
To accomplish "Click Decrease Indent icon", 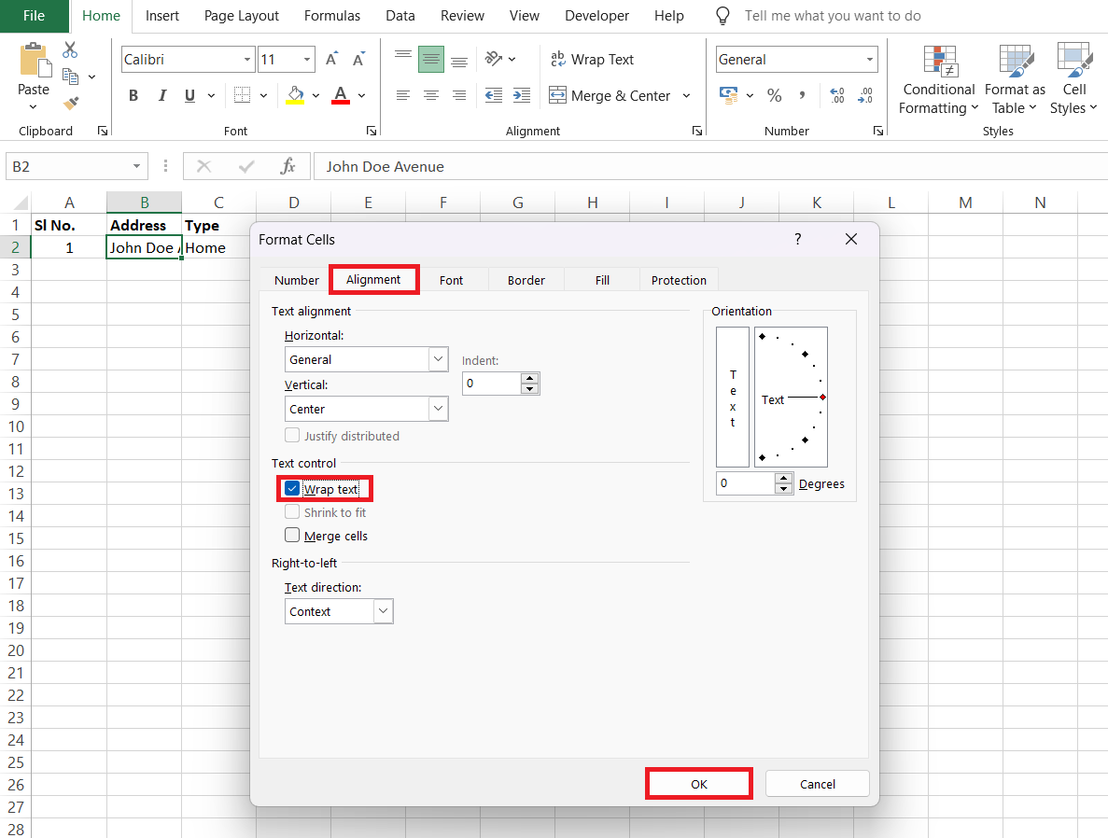I will (494, 95).
